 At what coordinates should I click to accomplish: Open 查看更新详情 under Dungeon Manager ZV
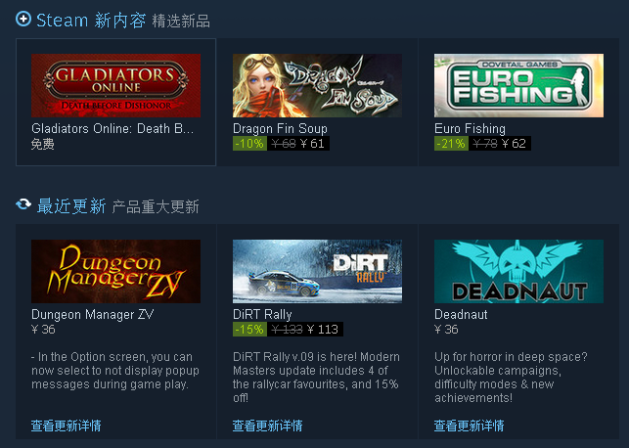tap(67, 426)
